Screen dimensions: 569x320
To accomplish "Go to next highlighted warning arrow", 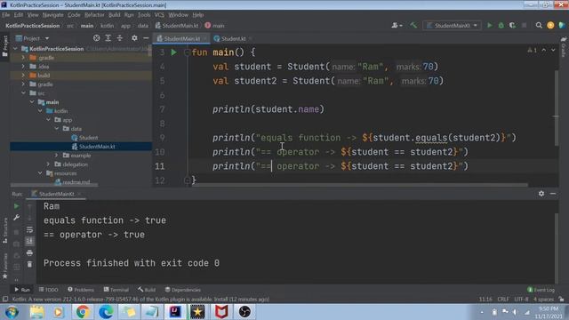I will point(553,50).
